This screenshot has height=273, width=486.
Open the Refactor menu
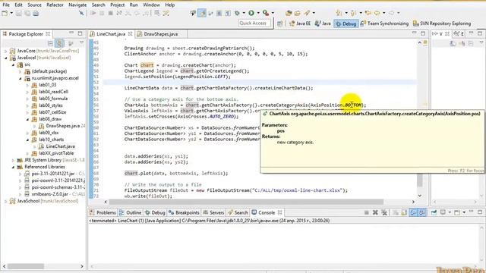[x=55, y=5]
